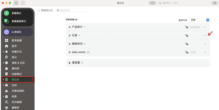Click the 2020/3/12 date text
Image resolution: width=219 pixels, height=110 pixels.
[x=195, y=27]
